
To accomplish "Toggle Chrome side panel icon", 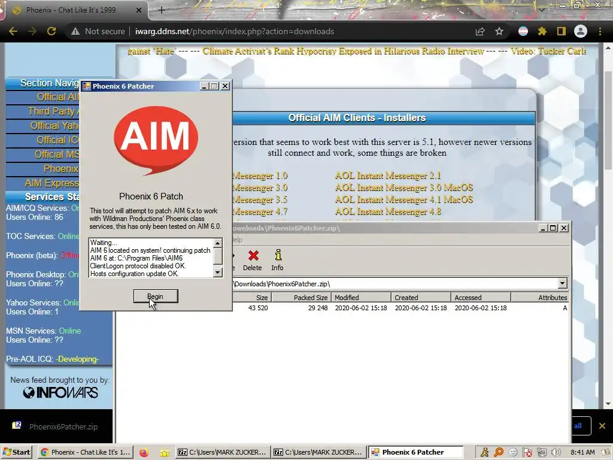I will pyautogui.click(x=562, y=31).
